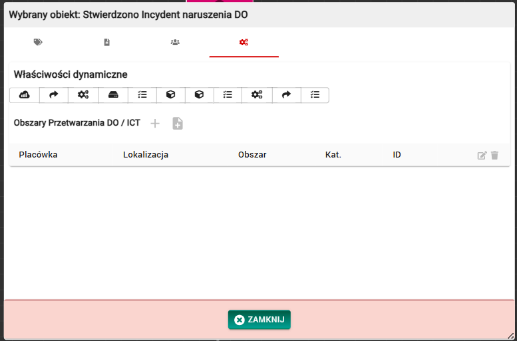The height and width of the screenshot is (341, 517).
Task: Click the trash delete icon in table header
Action: click(494, 156)
